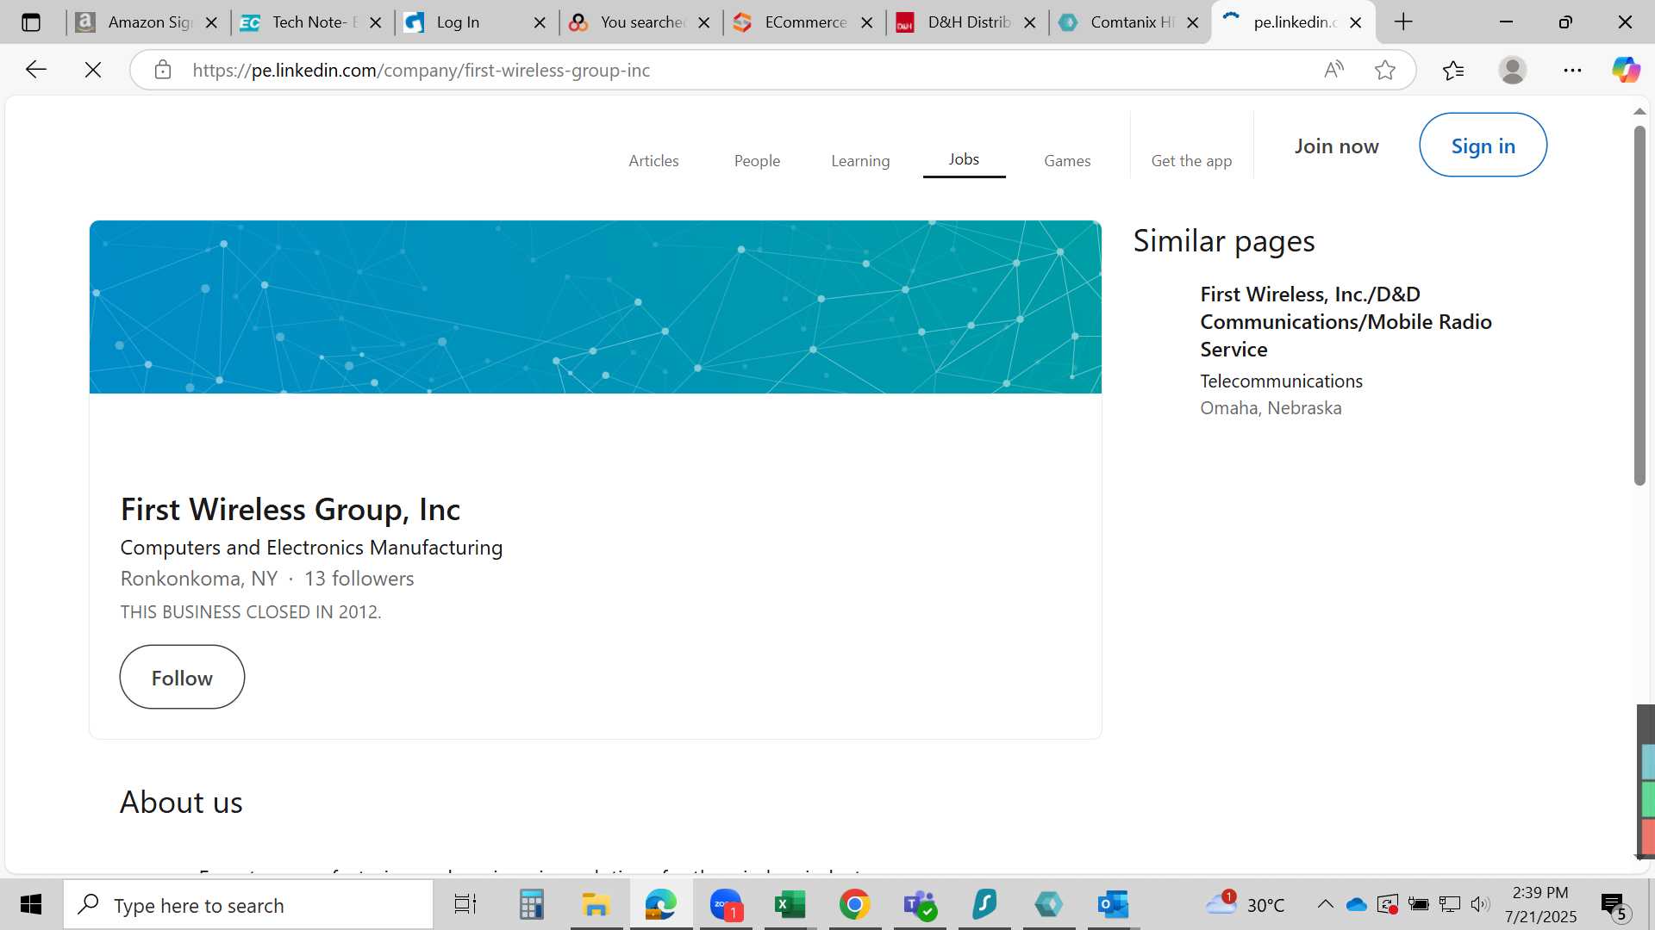This screenshot has height=930, width=1655.
Task: Stop loading the page
Action: pyautogui.click(x=93, y=70)
